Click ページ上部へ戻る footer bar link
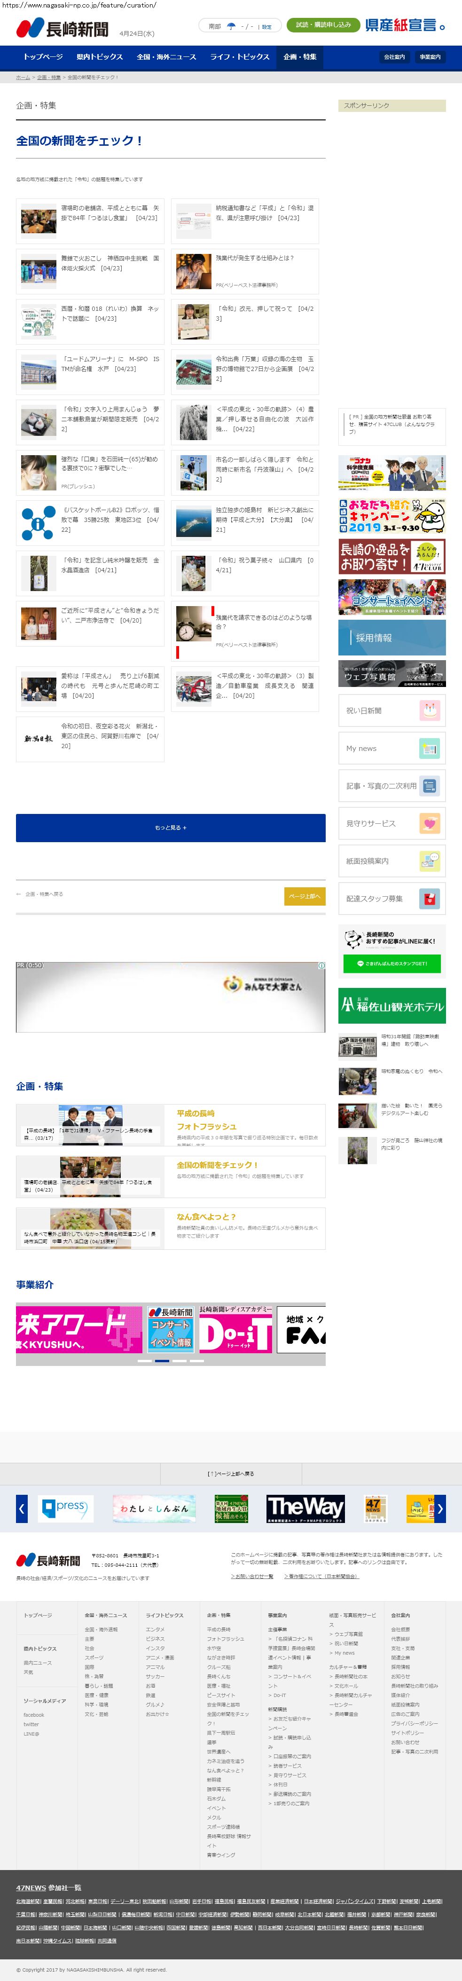This screenshot has height=1981, width=462. coord(231,1474)
